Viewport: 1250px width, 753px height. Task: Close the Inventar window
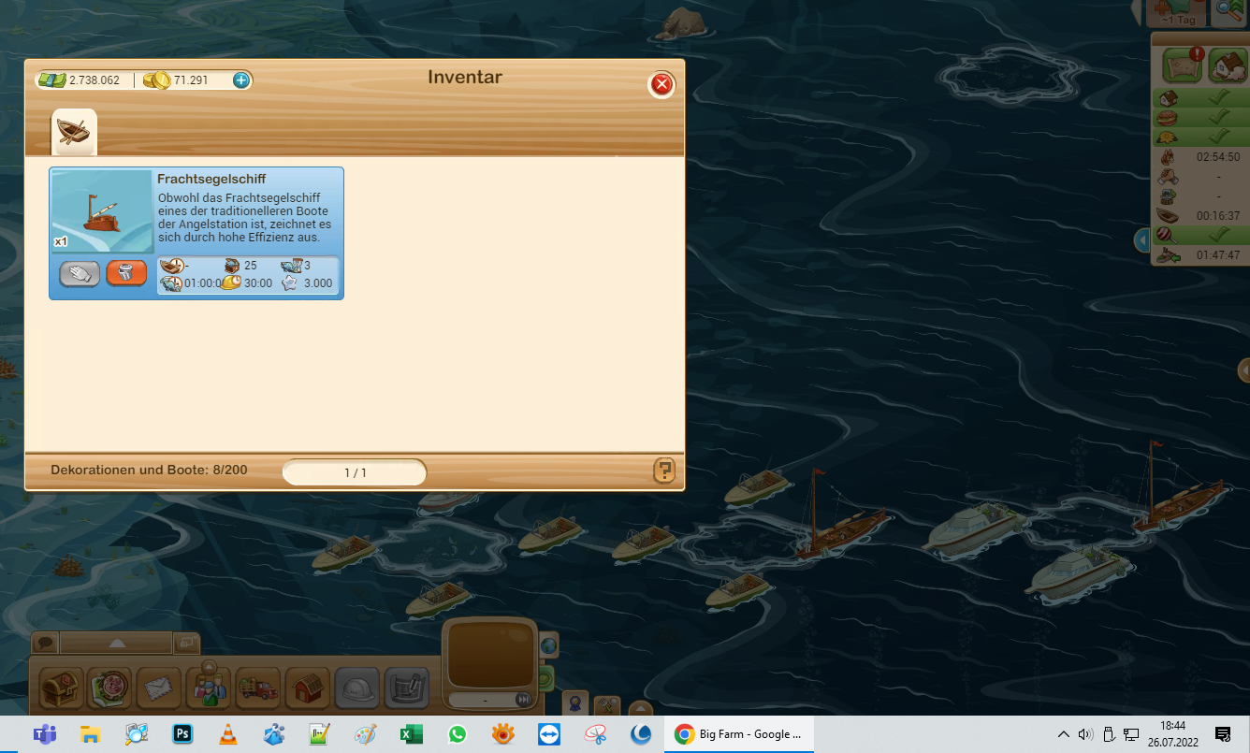click(x=661, y=85)
